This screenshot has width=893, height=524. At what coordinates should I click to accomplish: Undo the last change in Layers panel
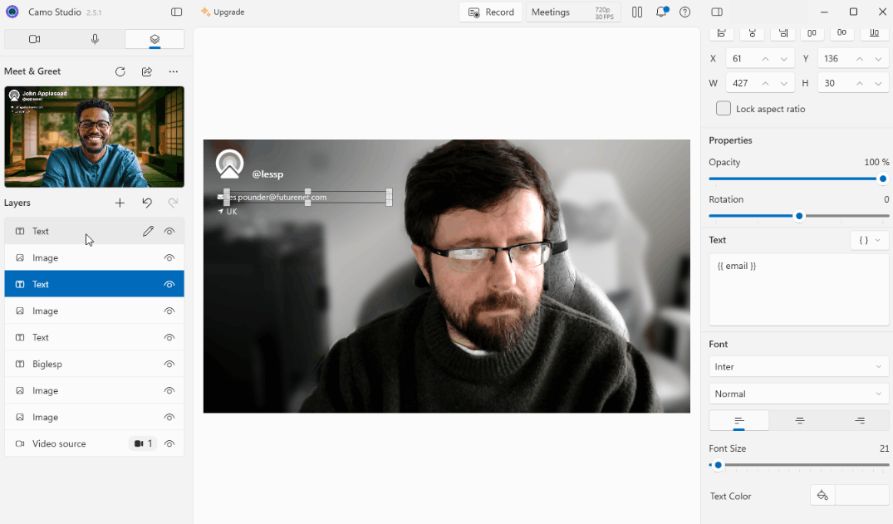[147, 203]
